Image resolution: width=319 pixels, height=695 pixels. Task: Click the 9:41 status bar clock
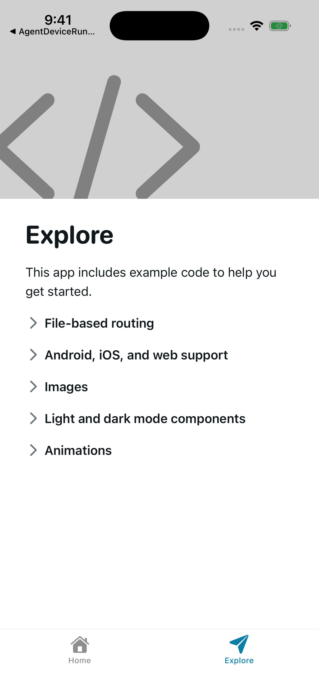click(58, 20)
